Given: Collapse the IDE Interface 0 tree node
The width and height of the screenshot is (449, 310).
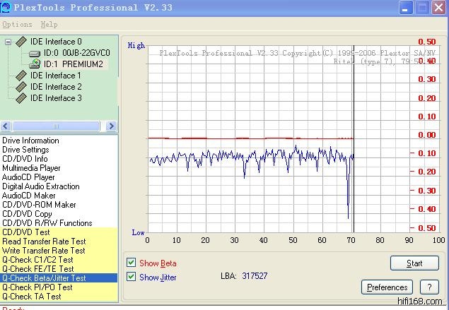Looking at the screenshot, I should point(8,42).
